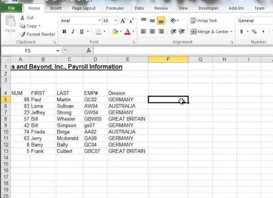Screen dimensions: 273x198
Task: Click the Name Box showing F5
Action: (x=28, y=51)
